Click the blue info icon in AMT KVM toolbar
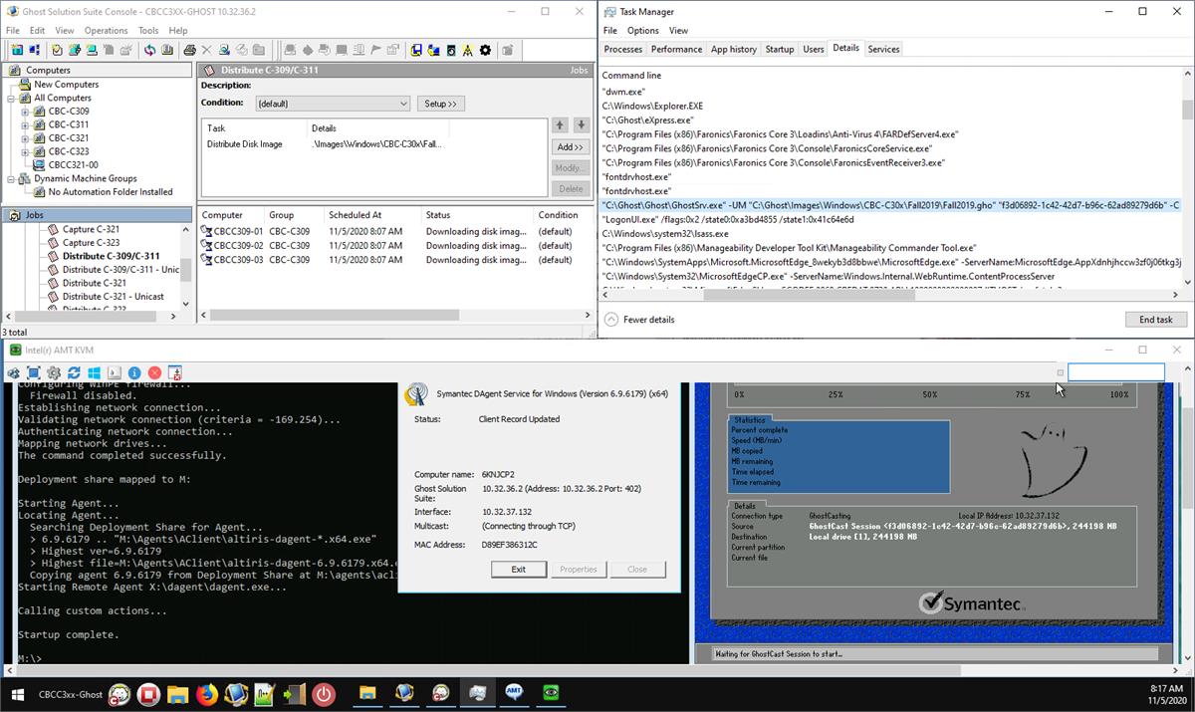 click(x=132, y=372)
